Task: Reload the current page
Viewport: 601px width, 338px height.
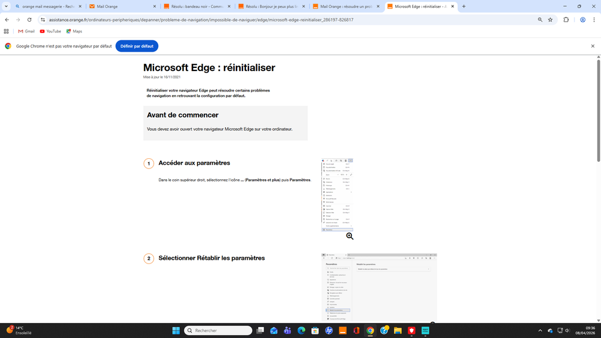Action: tap(29, 19)
